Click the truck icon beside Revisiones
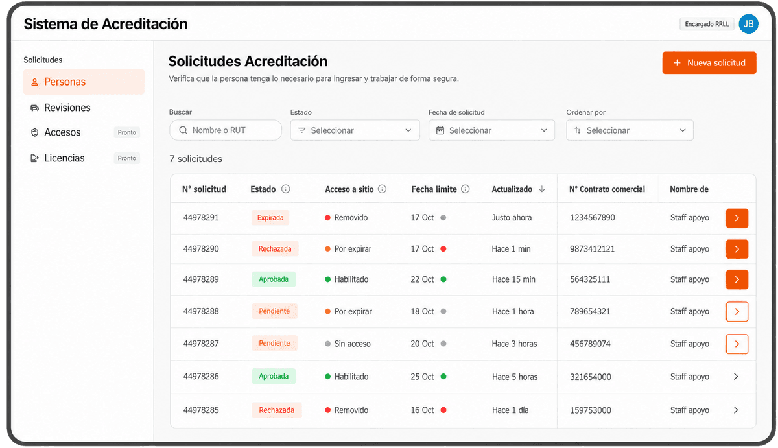This screenshot has height=448, width=778. click(x=35, y=108)
